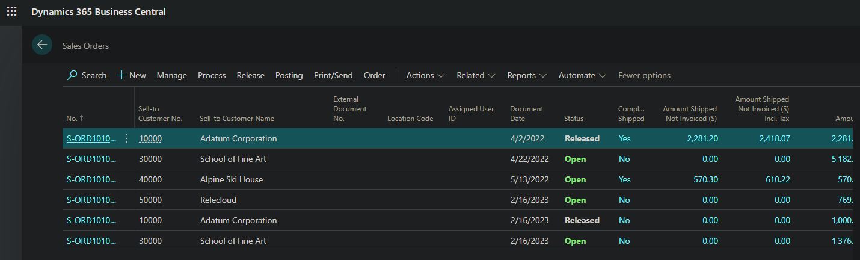The width and height of the screenshot is (860, 260).
Task: Click Sell-to Customer Name column header
Action: coord(237,119)
